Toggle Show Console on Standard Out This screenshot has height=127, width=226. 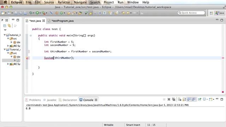(x=189, y=99)
